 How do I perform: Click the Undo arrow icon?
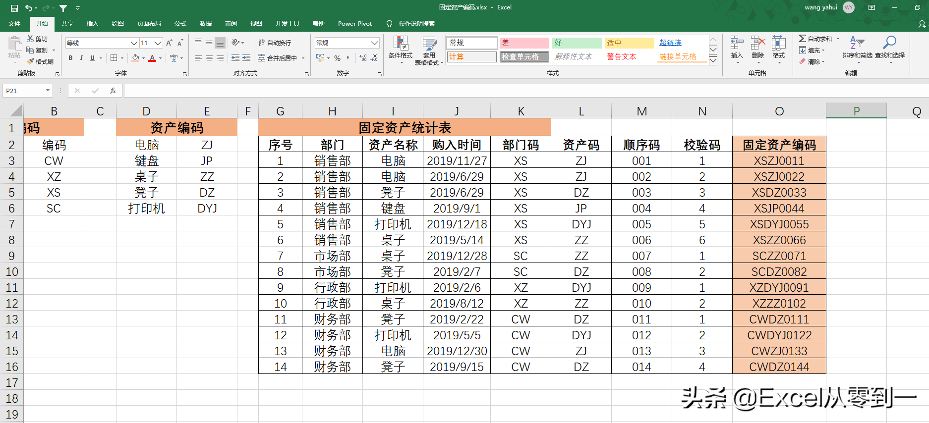29,8
